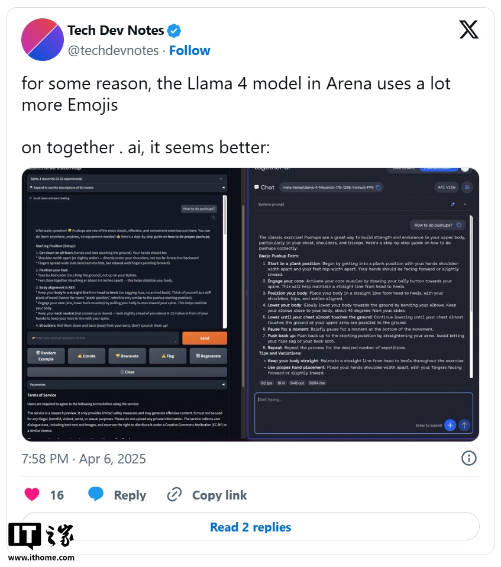Copy the meta-llama model name on together.ai

(x=378, y=187)
